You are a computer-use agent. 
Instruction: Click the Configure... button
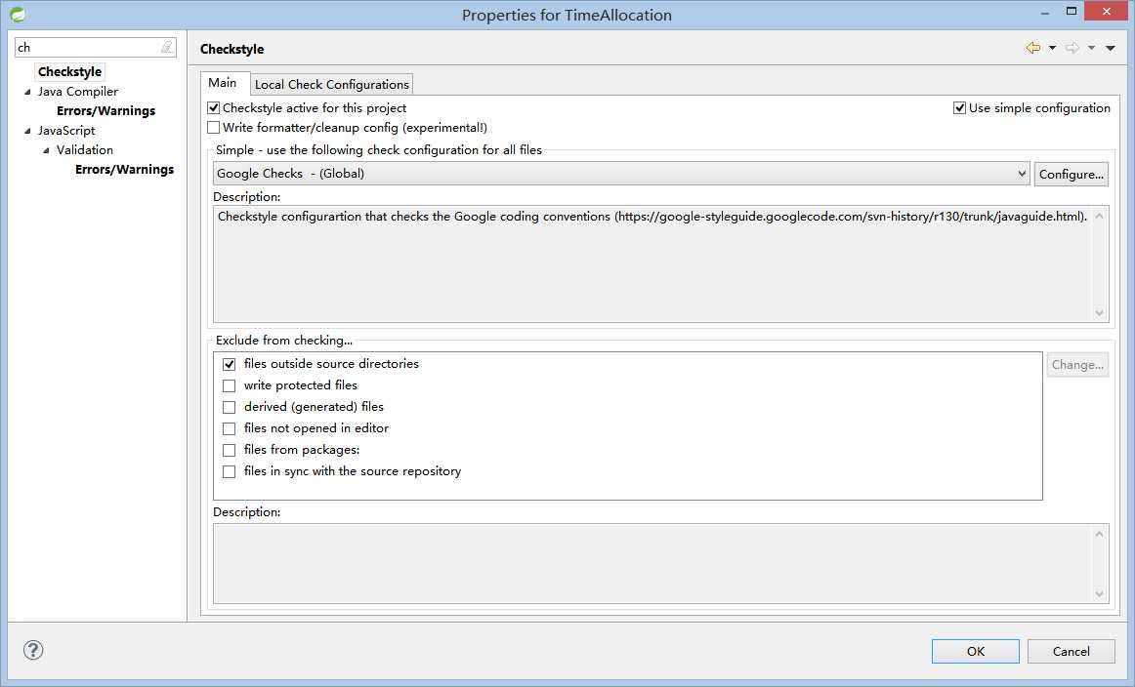1072,175
